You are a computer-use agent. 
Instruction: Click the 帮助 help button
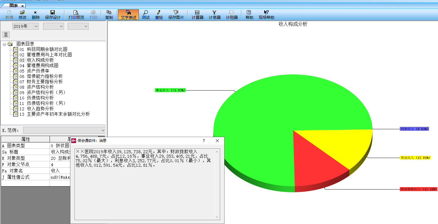(249, 15)
